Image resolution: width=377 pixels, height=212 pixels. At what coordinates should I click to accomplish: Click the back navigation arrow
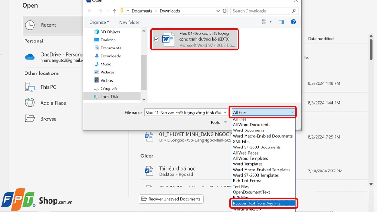point(90,11)
